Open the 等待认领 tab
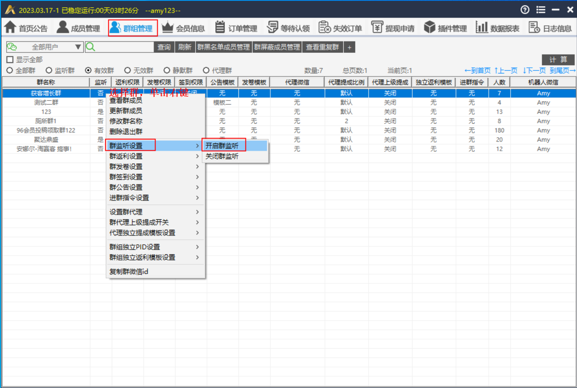This screenshot has width=577, height=388. point(288,28)
